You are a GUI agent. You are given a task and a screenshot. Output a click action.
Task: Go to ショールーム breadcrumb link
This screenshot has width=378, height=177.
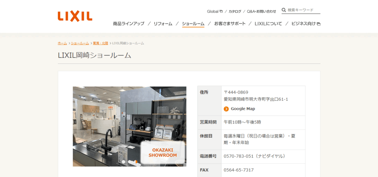point(80,43)
